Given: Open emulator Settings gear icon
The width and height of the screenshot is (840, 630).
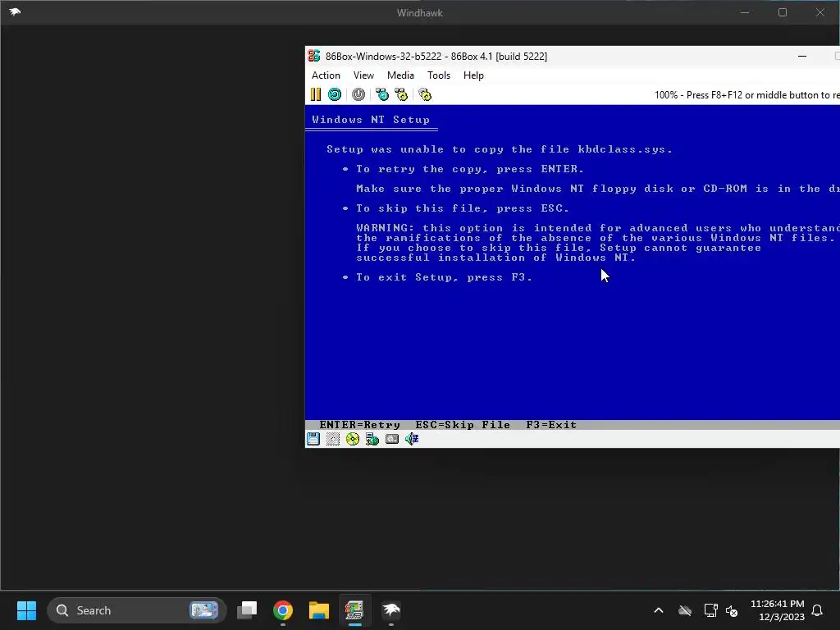Looking at the screenshot, I should click(x=425, y=95).
